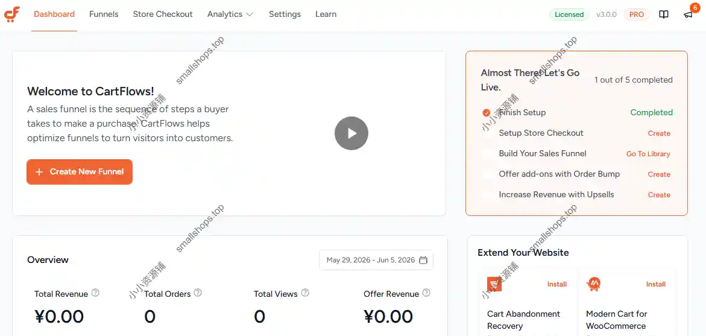Go to the Store Checkout tab
The width and height of the screenshot is (706, 336).
click(163, 14)
